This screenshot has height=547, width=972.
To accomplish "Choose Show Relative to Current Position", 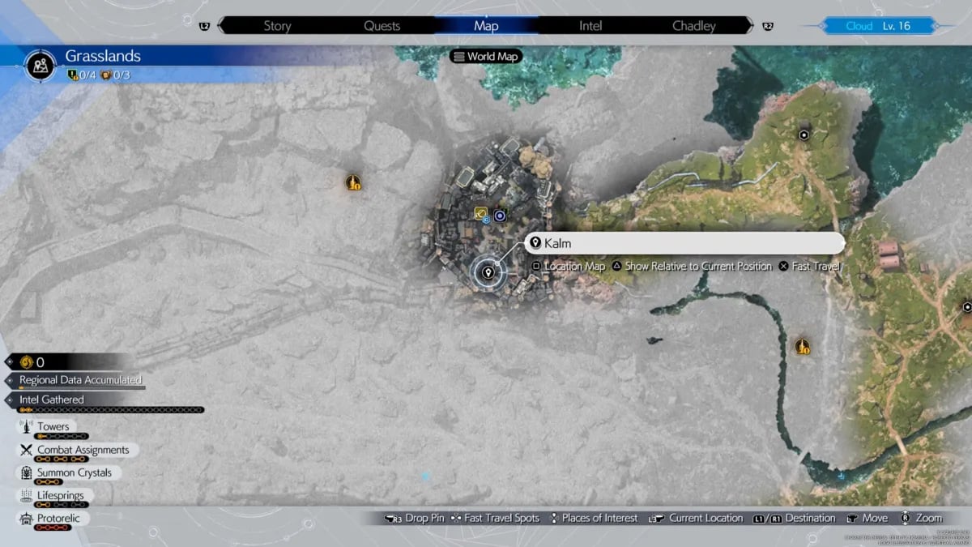I will point(692,267).
